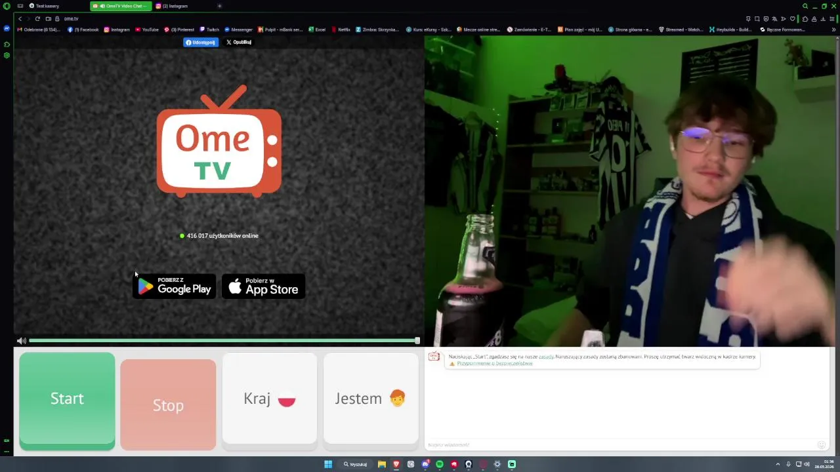Image resolution: width=840 pixels, height=472 pixels.
Task: Open the Facebook bookmark
Action: click(83, 29)
